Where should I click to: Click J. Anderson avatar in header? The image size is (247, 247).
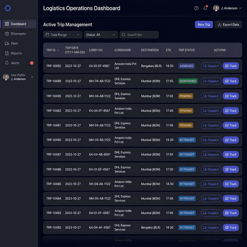[x=216, y=8]
